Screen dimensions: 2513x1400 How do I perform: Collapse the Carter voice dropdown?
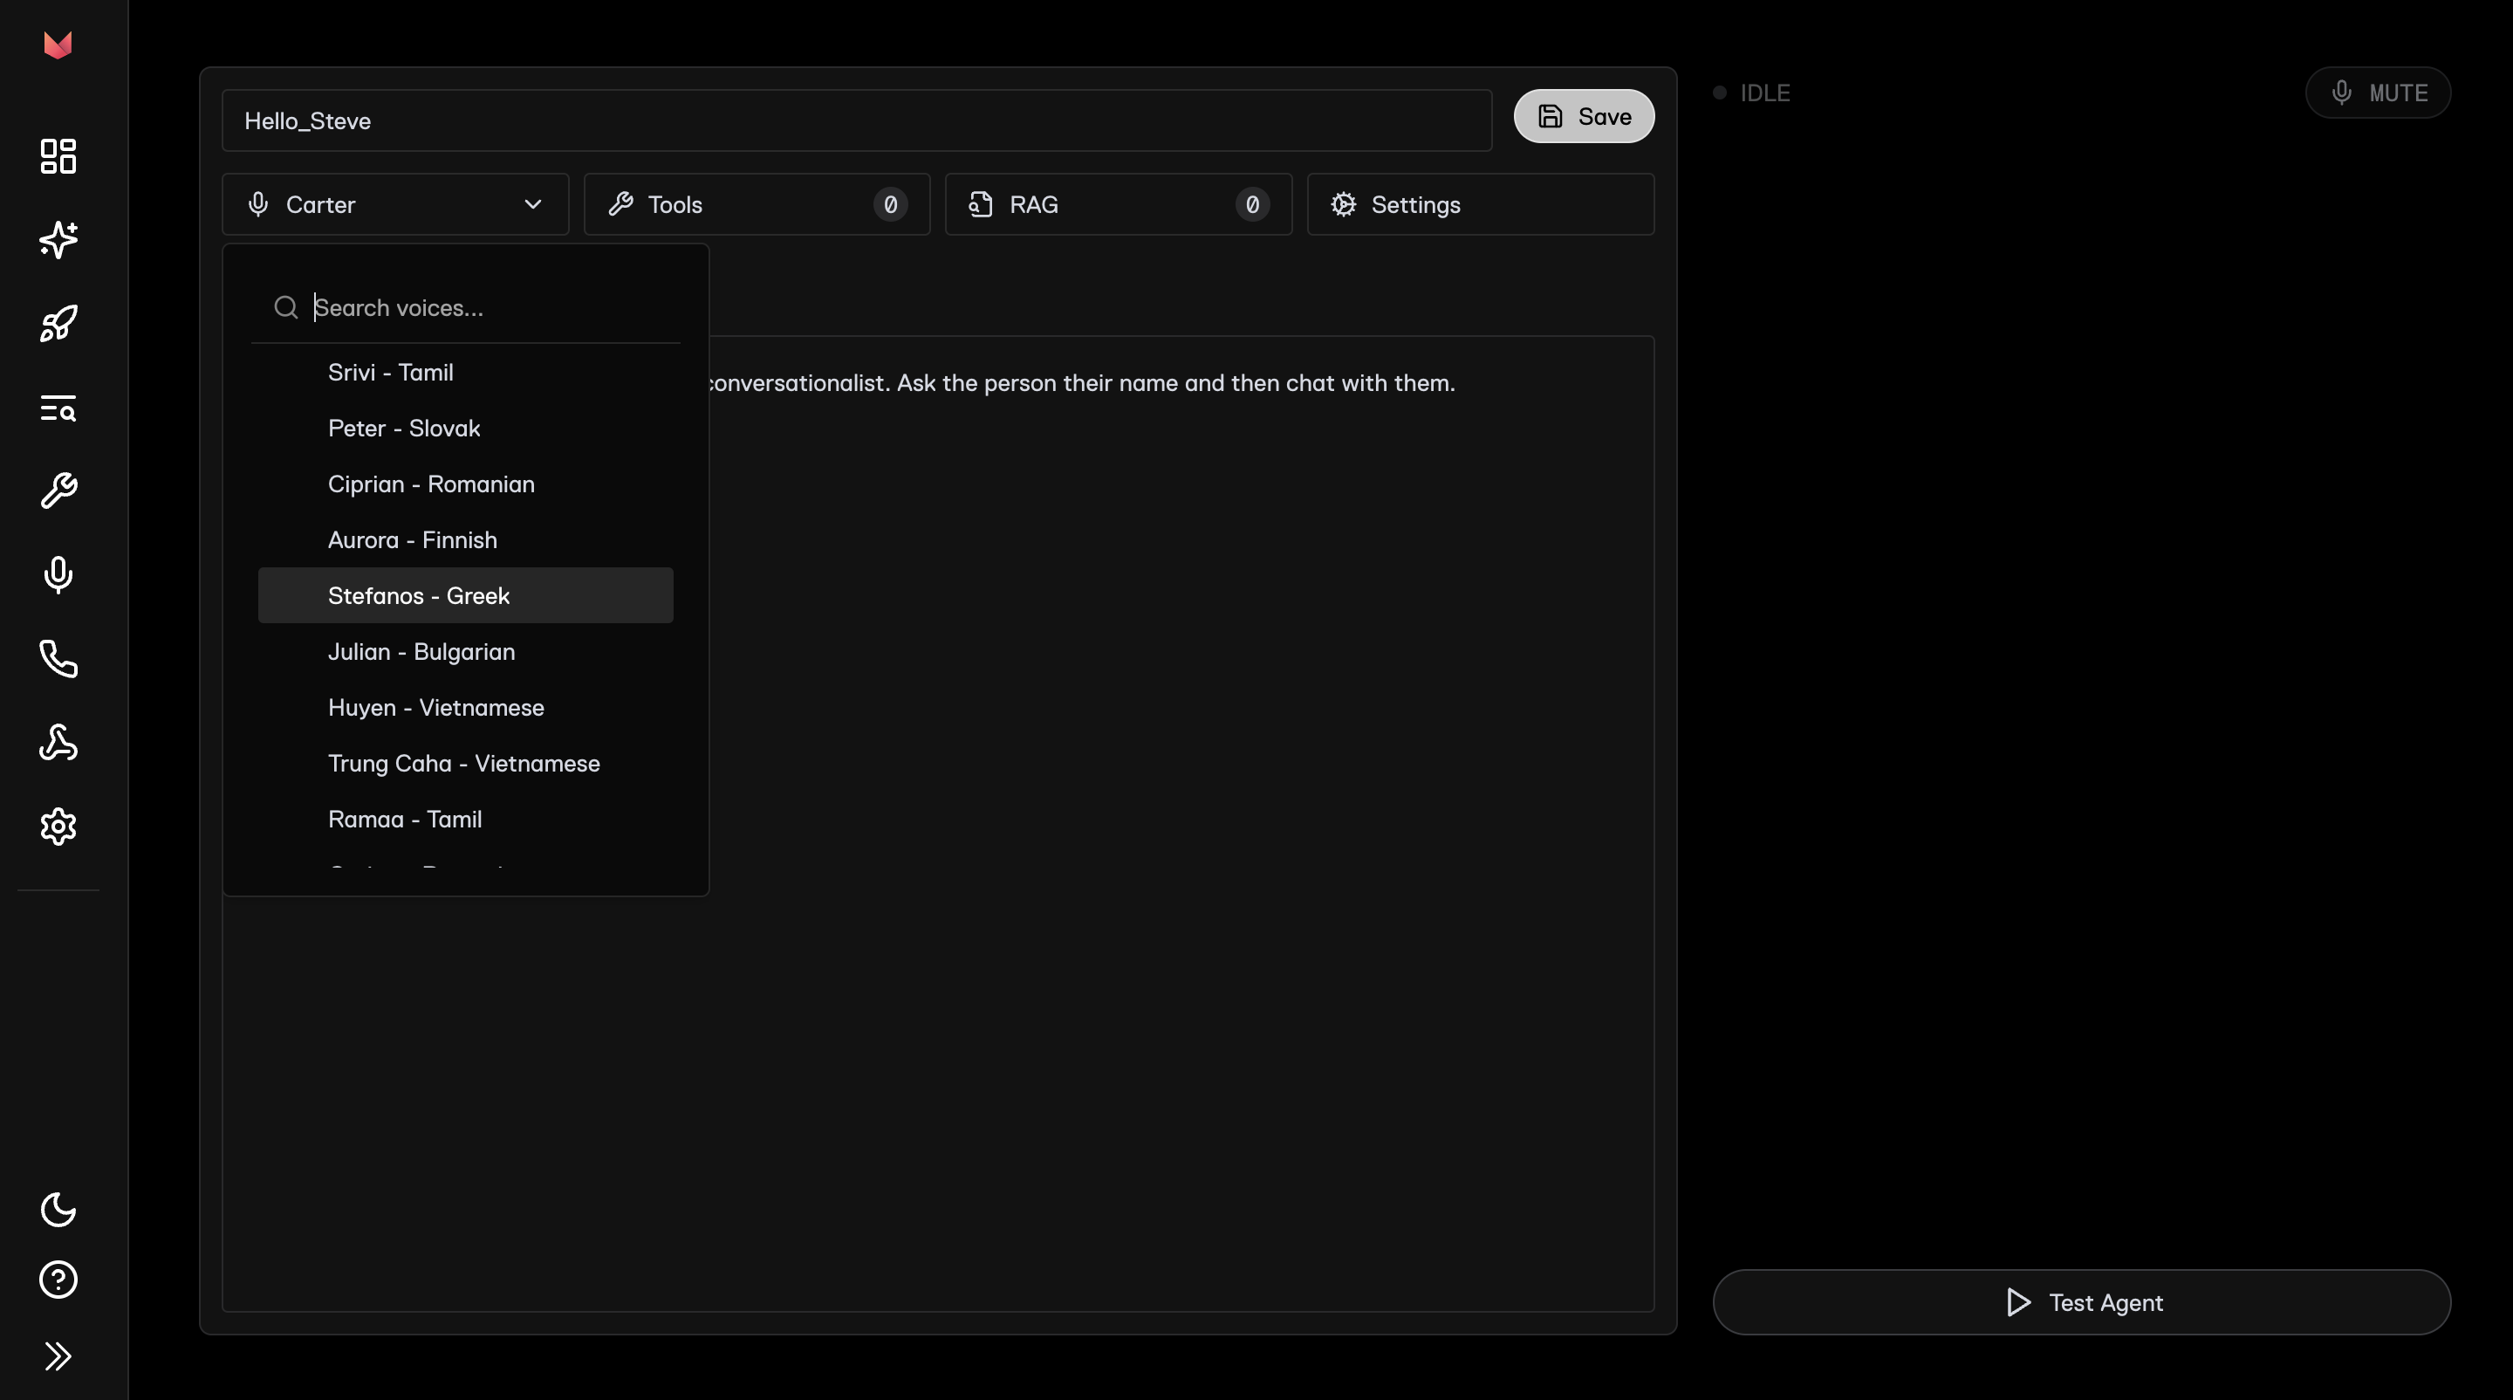tap(395, 205)
